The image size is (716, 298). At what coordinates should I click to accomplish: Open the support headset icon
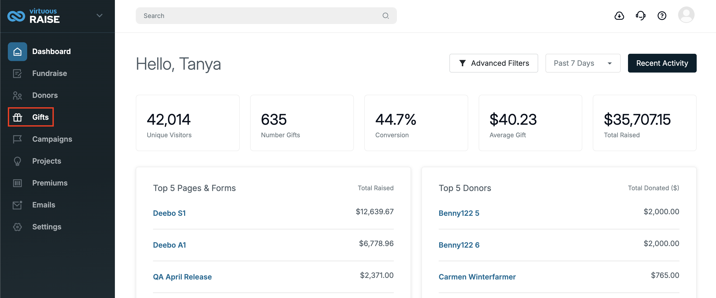tap(640, 16)
